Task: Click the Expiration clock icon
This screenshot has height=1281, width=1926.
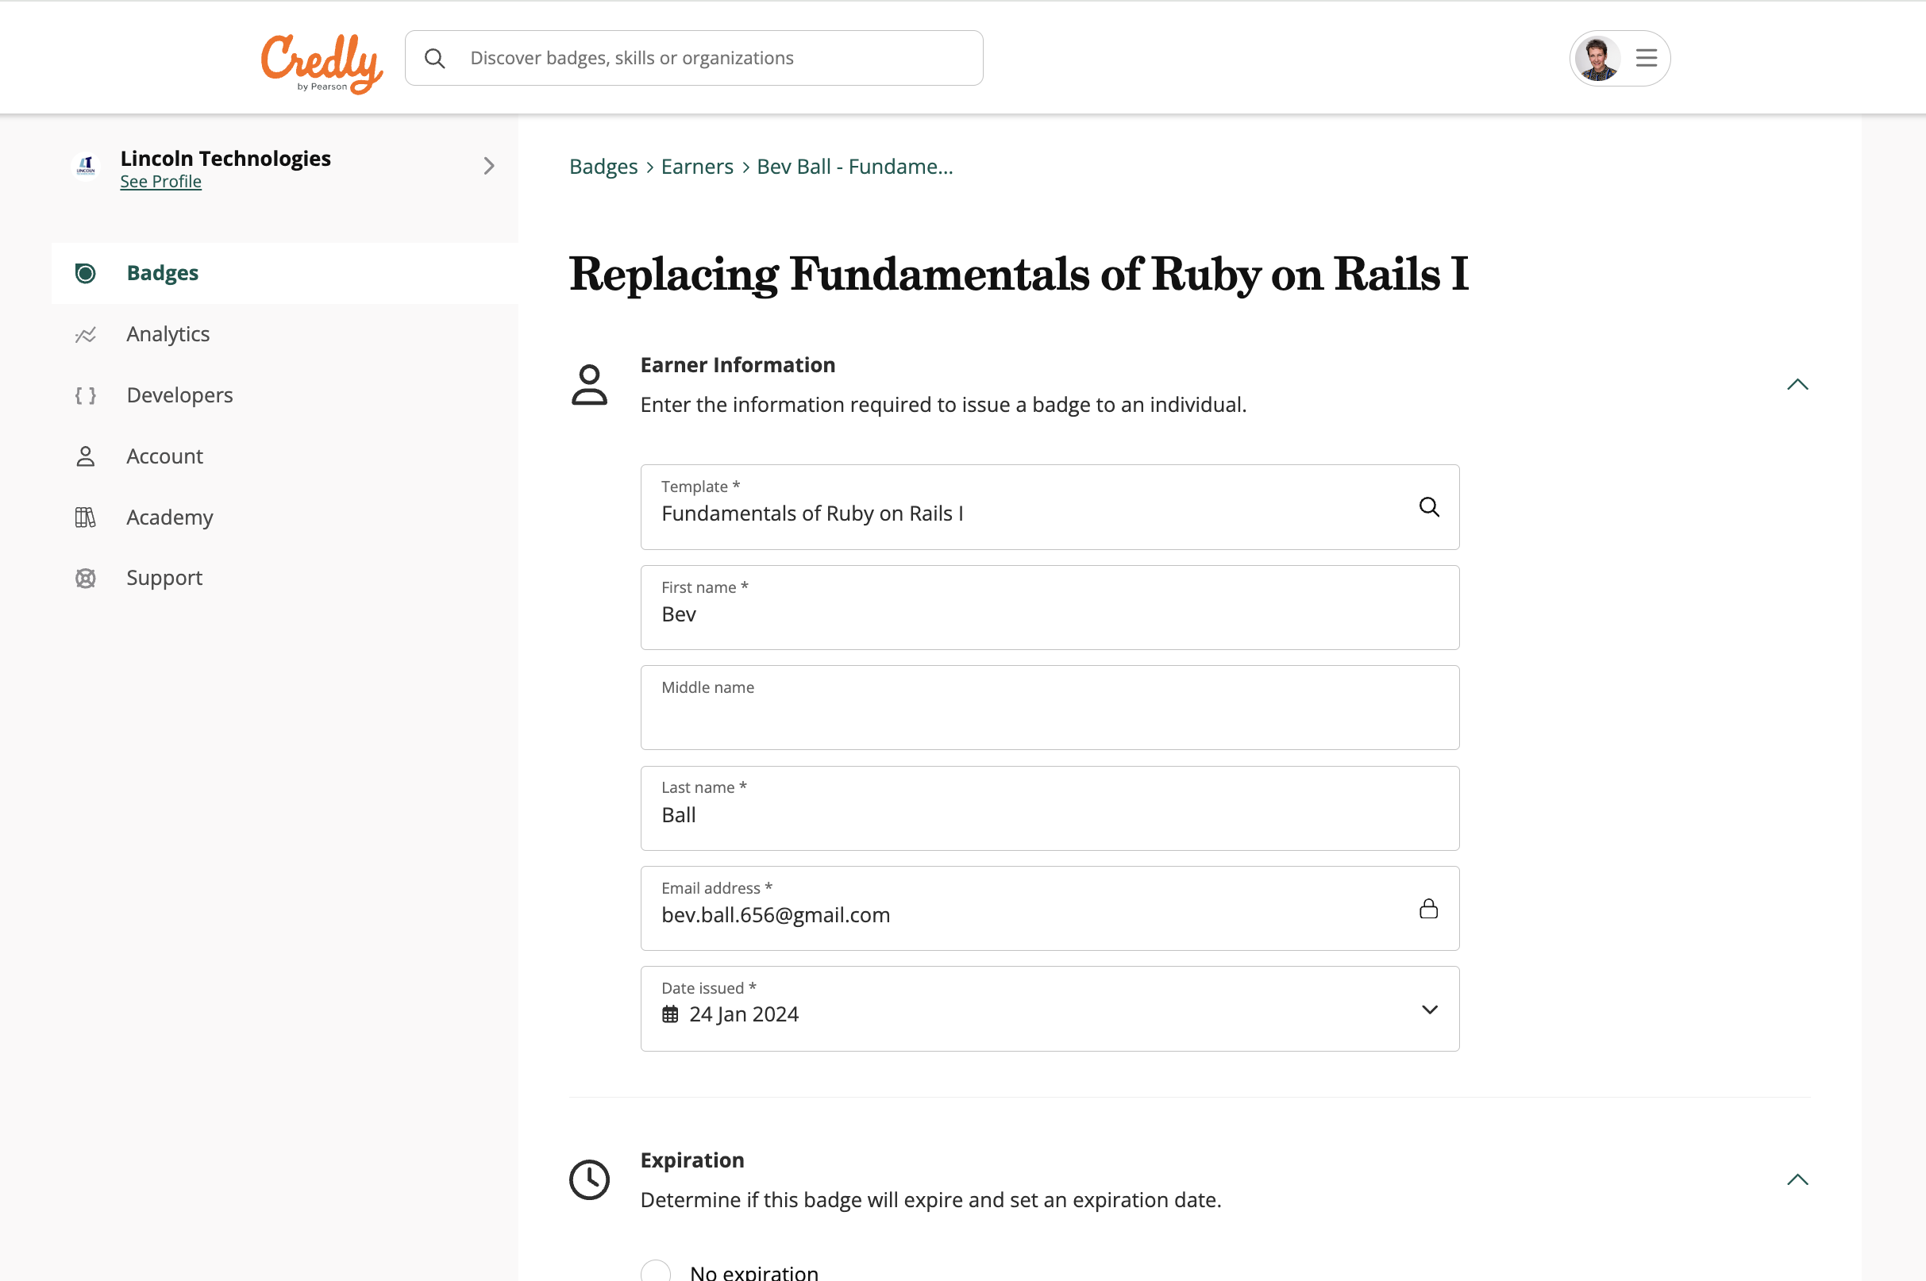Action: pyautogui.click(x=589, y=1179)
